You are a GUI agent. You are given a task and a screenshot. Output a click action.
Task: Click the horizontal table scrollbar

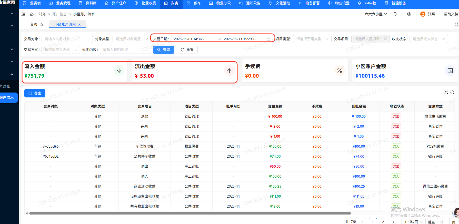[190, 213]
